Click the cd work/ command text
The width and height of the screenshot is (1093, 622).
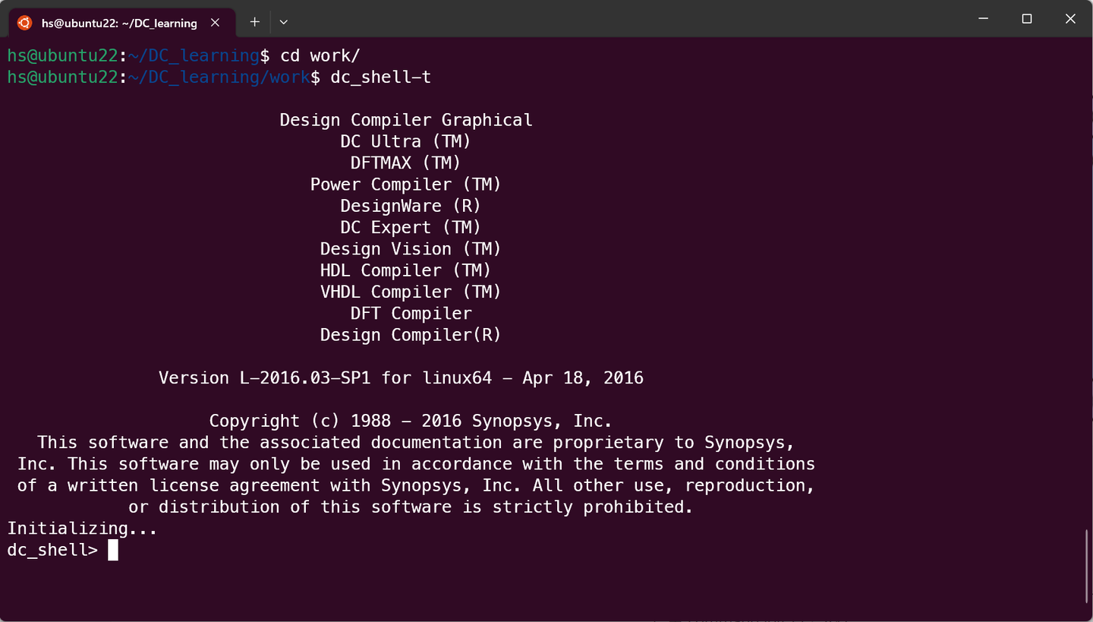tap(322, 55)
